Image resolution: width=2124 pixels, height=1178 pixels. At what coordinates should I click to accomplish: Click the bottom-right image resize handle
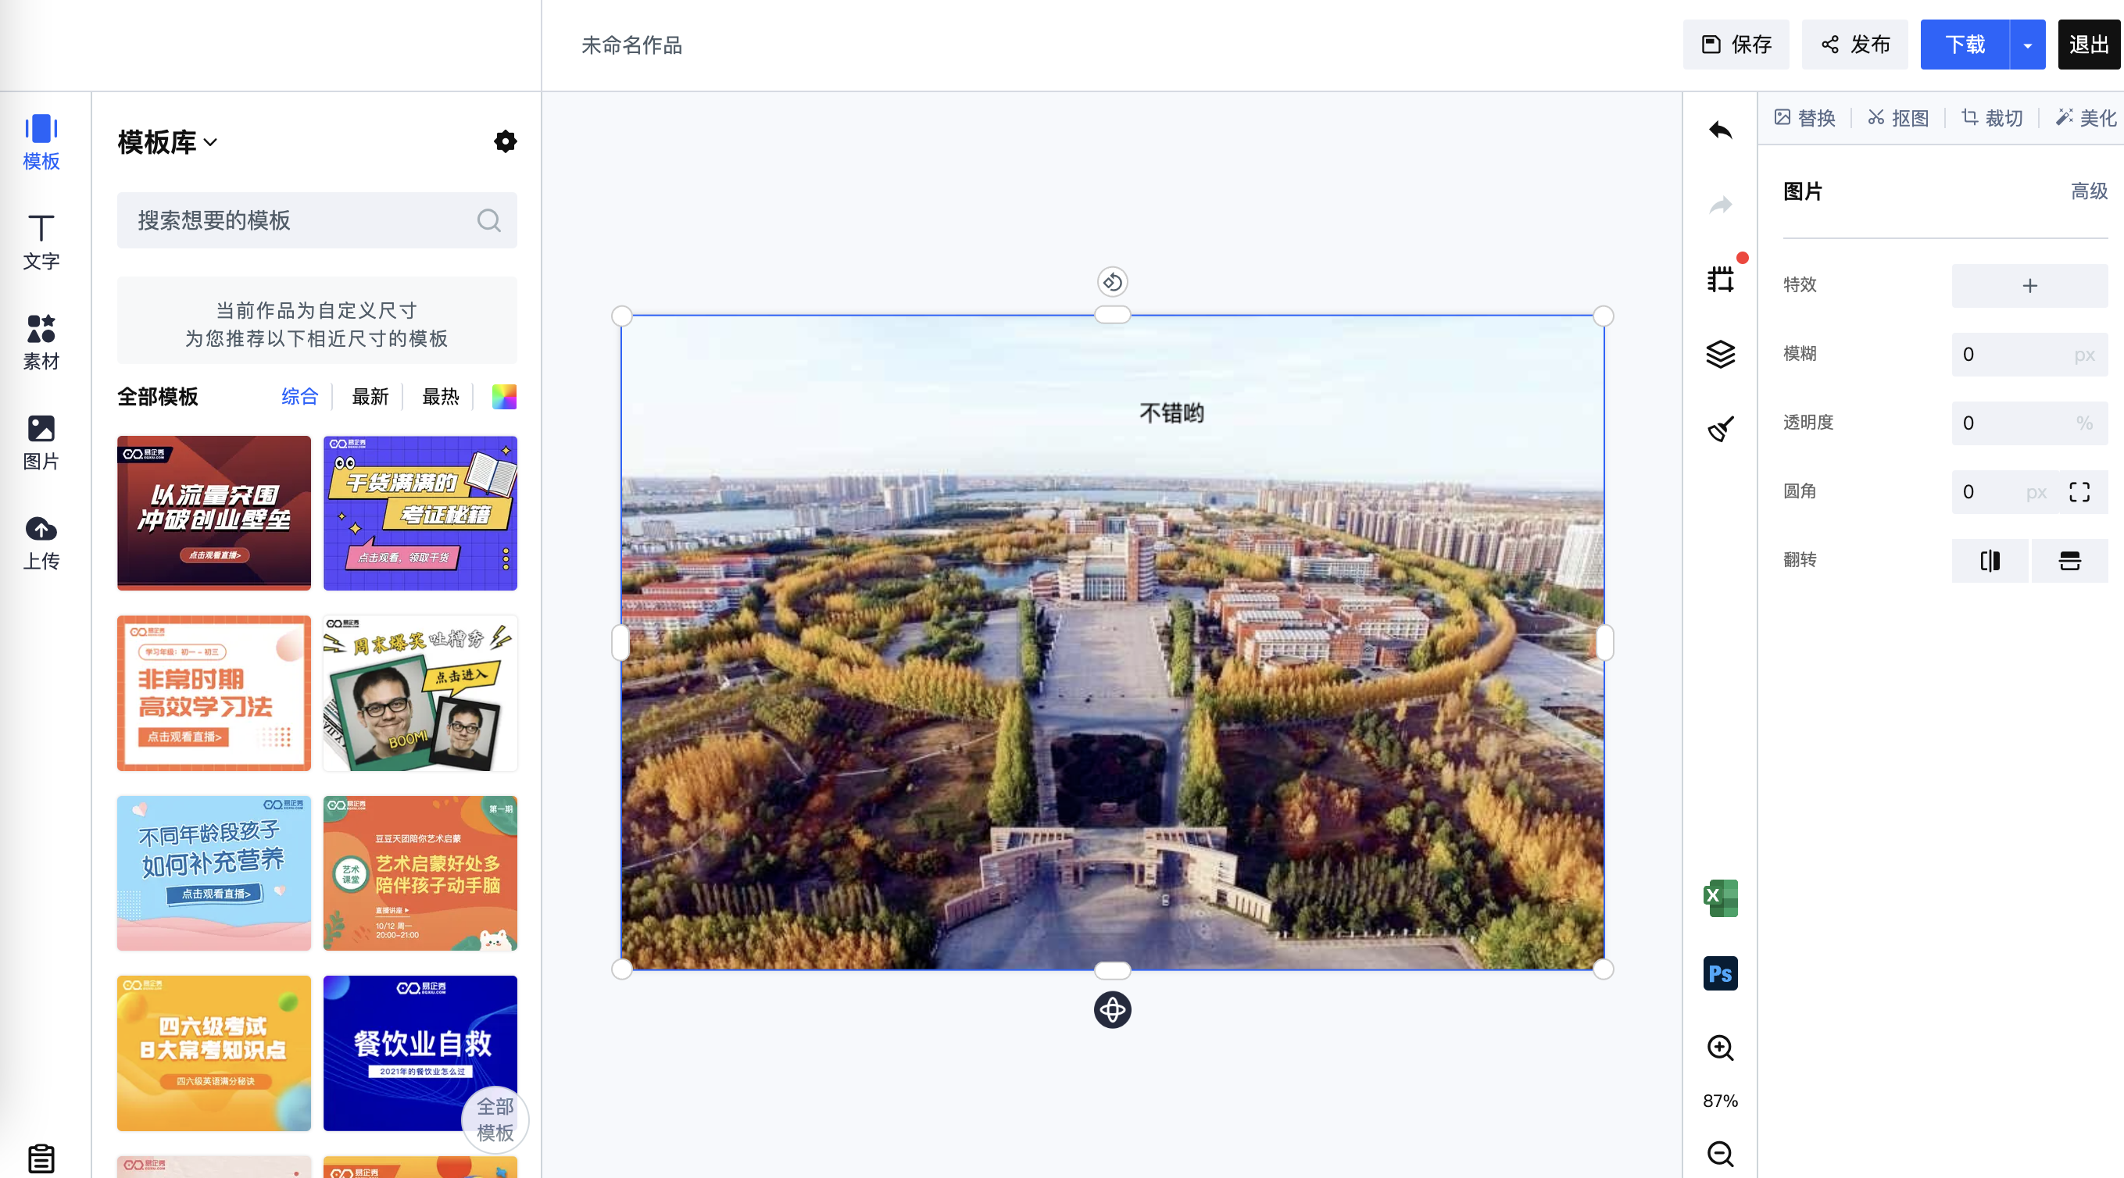1603,969
